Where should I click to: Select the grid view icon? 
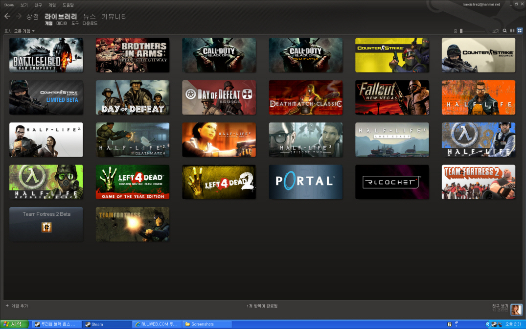[x=519, y=30]
